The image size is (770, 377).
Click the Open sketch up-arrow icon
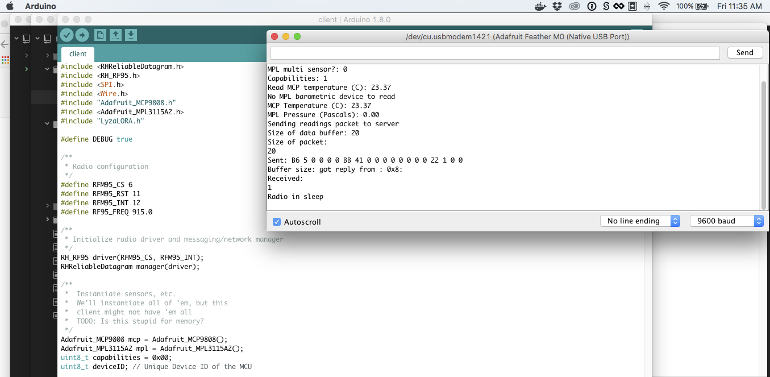tap(115, 35)
